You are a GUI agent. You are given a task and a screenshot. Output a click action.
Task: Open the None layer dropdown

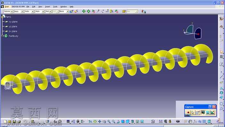tap(64, 11)
